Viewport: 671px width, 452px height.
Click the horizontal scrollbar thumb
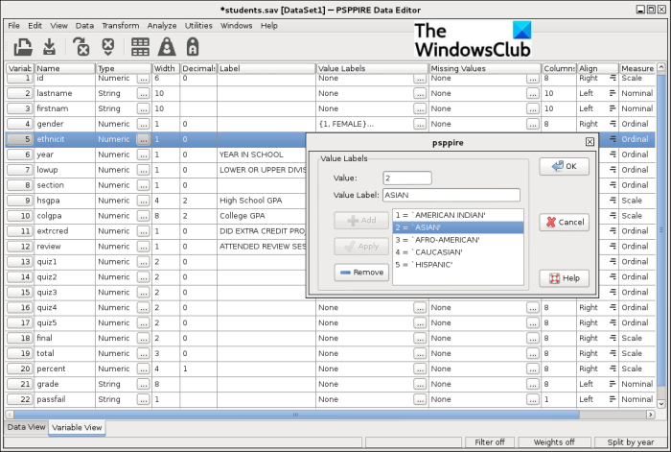pyautogui.click(x=296, y=415)
